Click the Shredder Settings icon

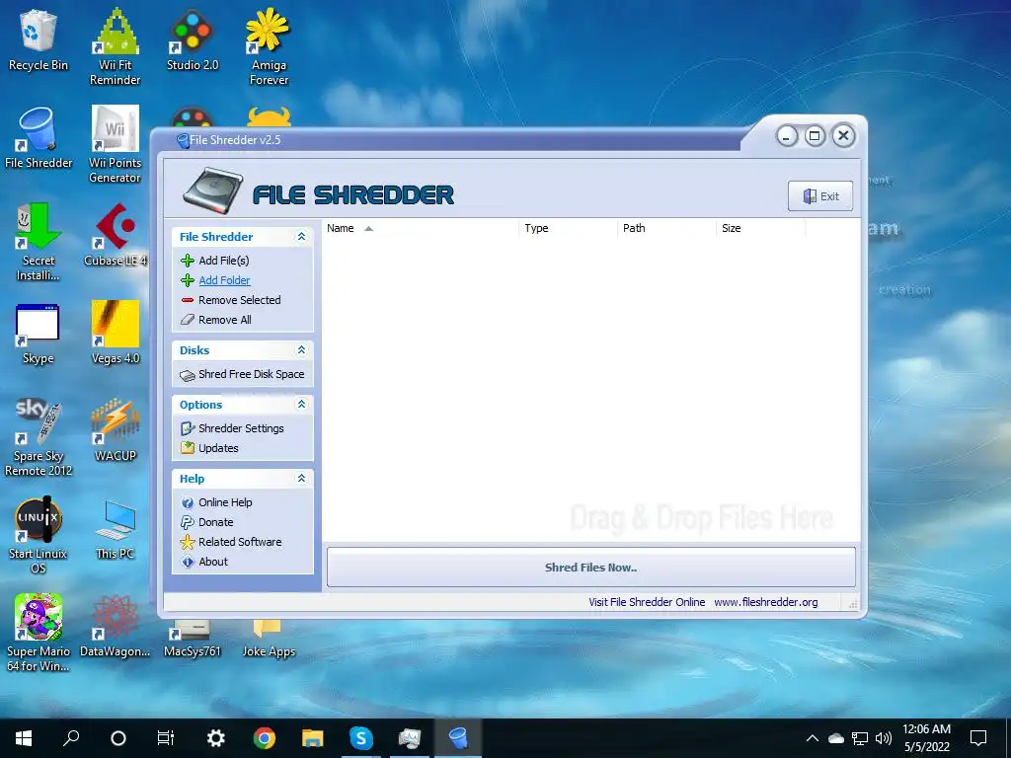tap(188, 428)
